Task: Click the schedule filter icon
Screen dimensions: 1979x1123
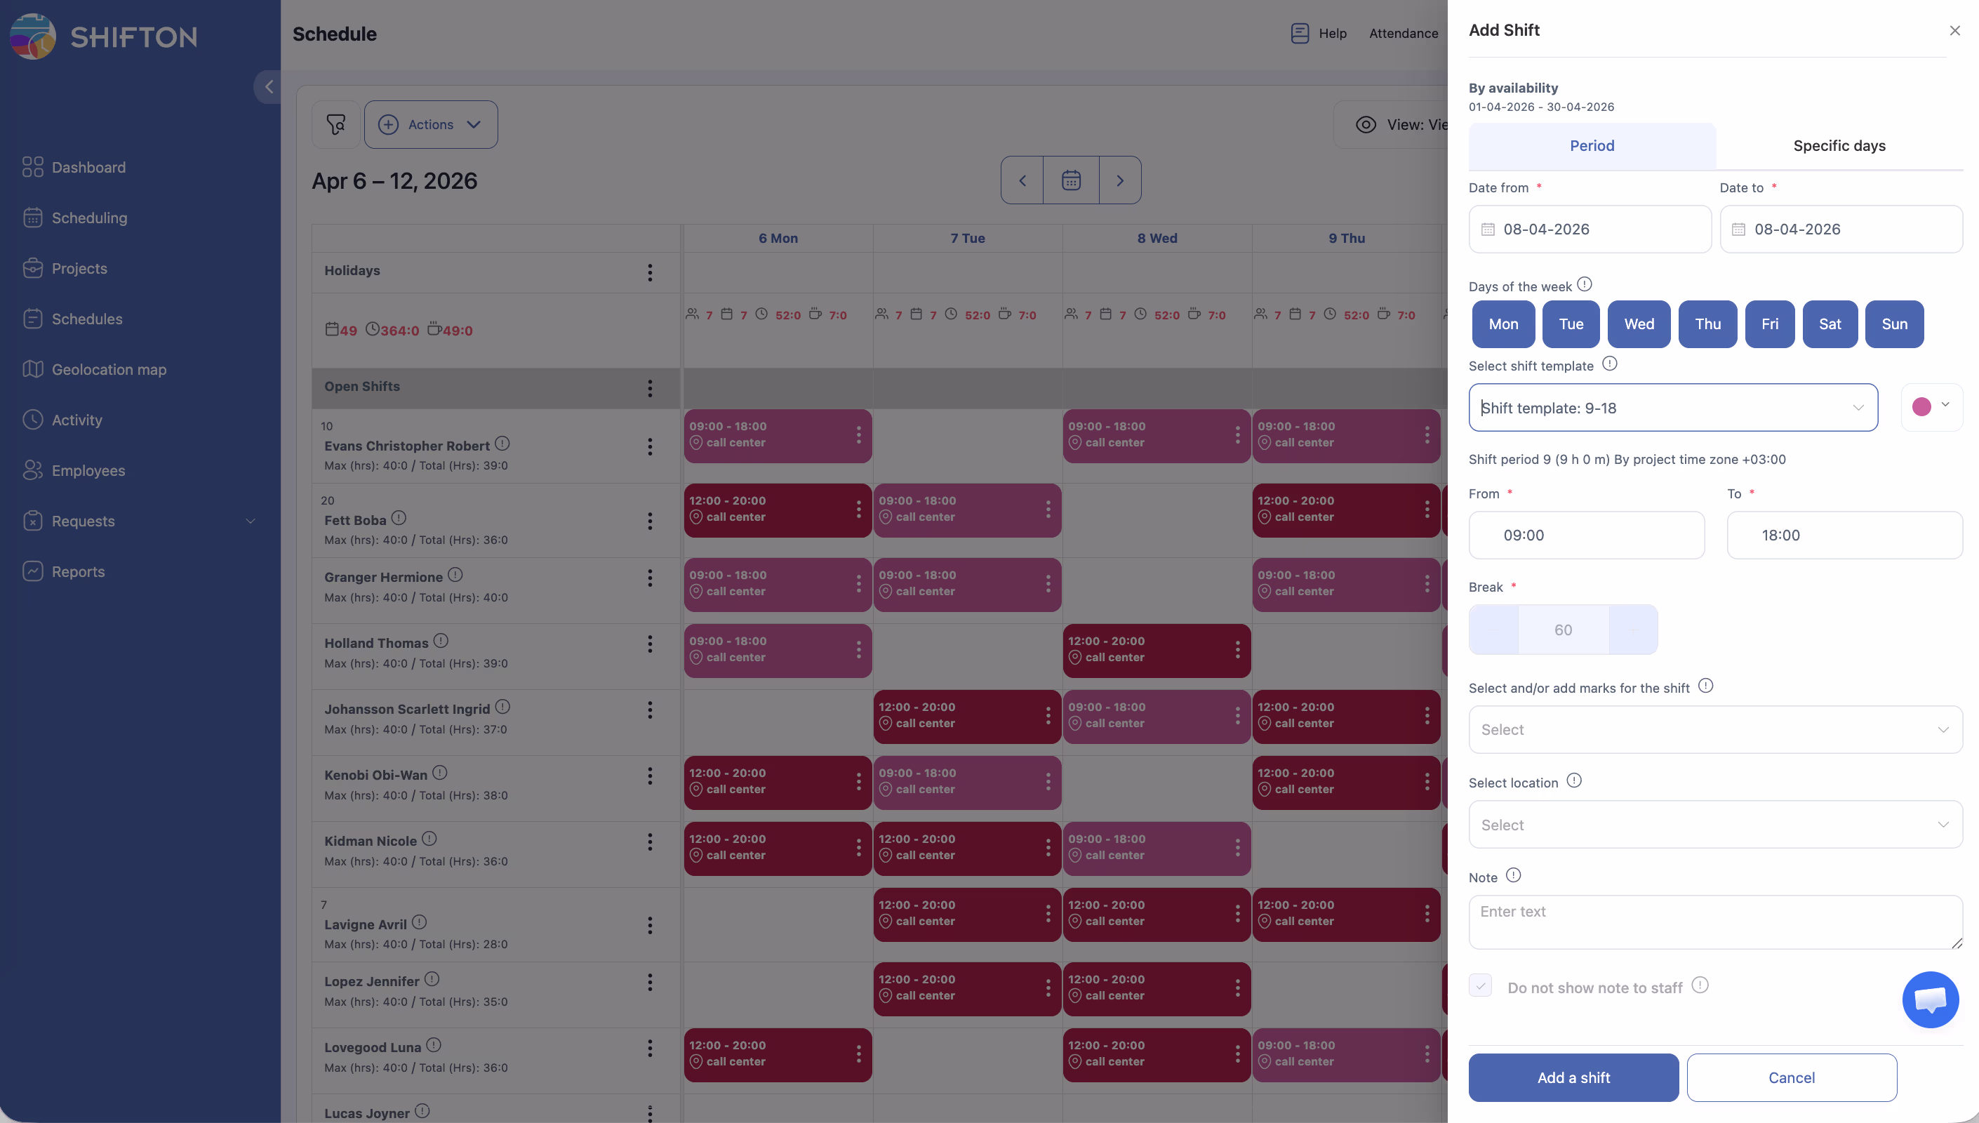Action: tap(335, 124)
